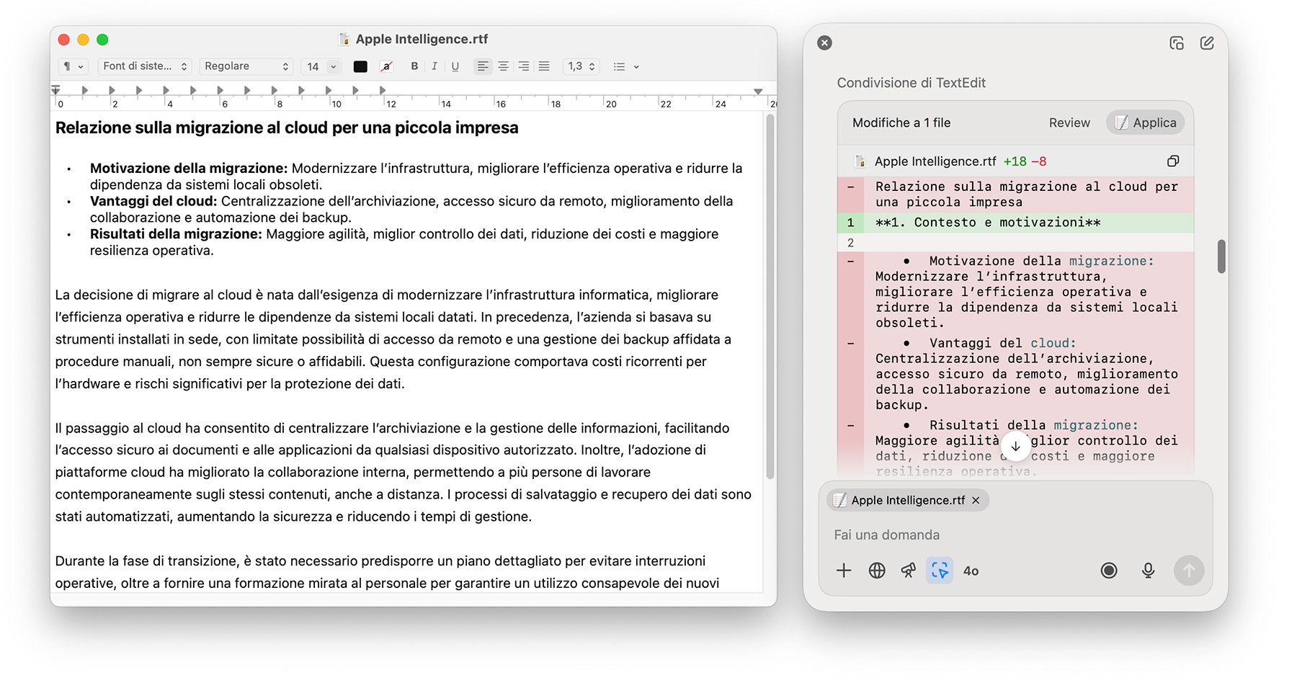Image resolution: width=1297 pixels, height=683 pixels.
Task: Select the 4o model picker
Action: (971, 571)
